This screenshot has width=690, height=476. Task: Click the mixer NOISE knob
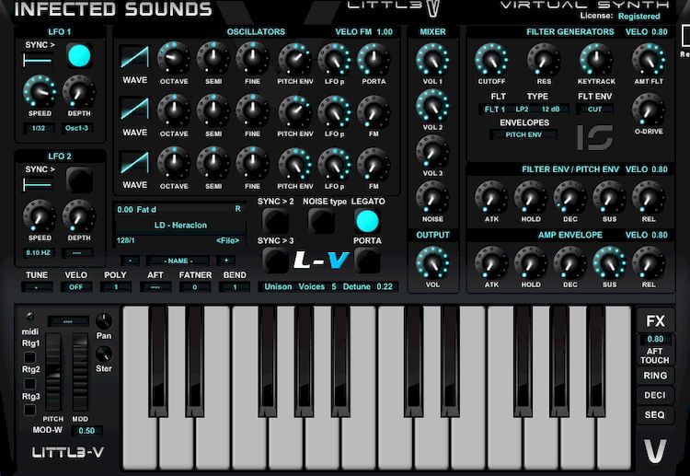432,197
